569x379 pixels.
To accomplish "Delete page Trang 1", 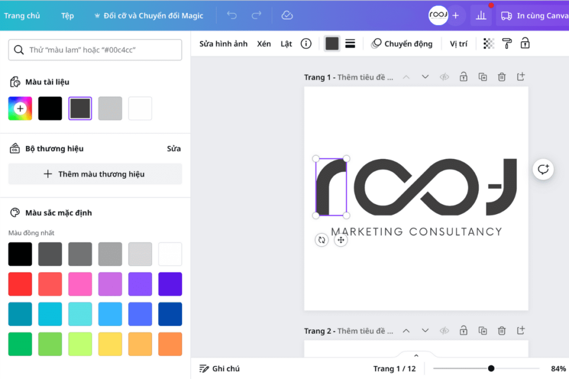I will click(x=502, y=77).
